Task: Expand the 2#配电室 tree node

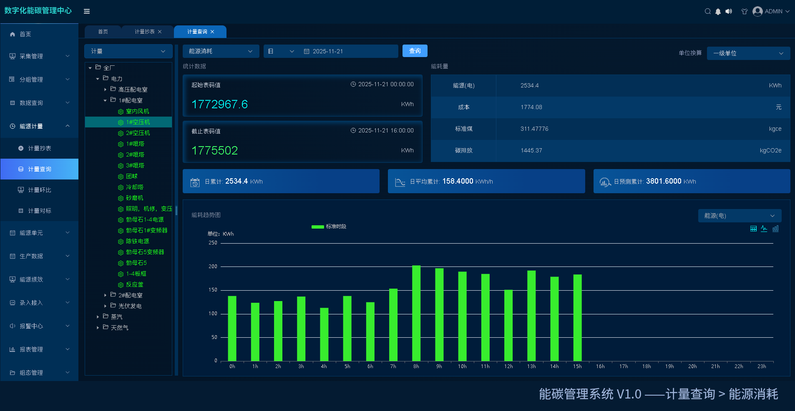Action: [105, 295]
